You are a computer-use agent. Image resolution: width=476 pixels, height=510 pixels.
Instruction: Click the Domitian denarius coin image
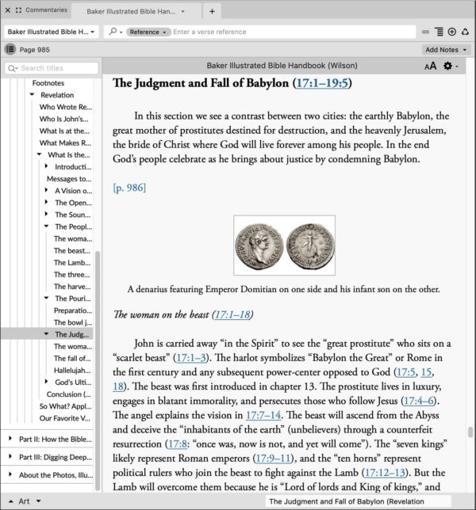[285, 245]
